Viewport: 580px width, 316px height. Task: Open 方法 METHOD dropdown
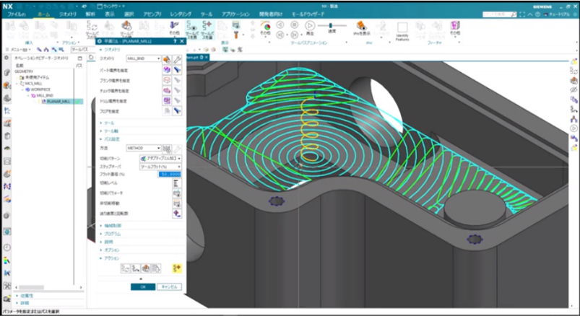click(144, 148)
